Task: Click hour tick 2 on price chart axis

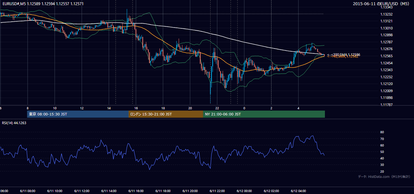Action: coord(271,108)
